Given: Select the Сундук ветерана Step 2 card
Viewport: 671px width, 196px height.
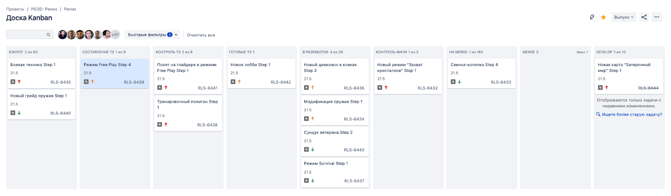Looking at the screenshot, I should click(334, 141).
